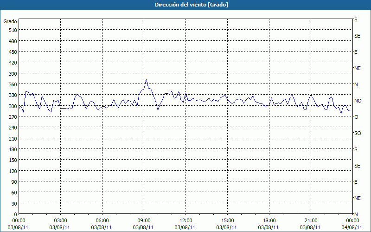Viewport: 371px width, 232px height.
Task: Select the 510 value on the y-axis
Action: coord(13,30)
